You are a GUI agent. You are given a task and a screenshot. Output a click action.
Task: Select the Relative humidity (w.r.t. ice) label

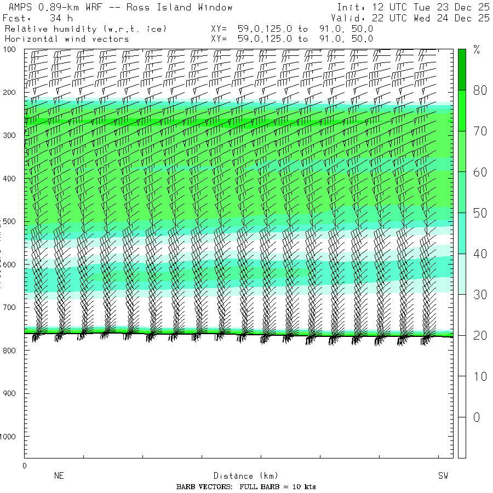85,28
